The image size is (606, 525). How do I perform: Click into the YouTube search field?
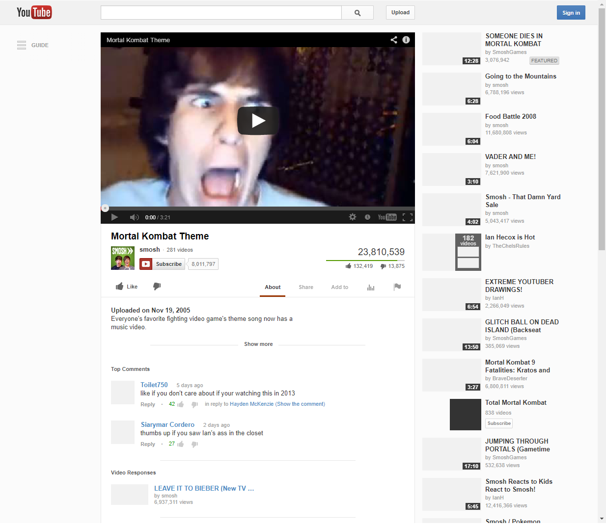pos(221,13)
